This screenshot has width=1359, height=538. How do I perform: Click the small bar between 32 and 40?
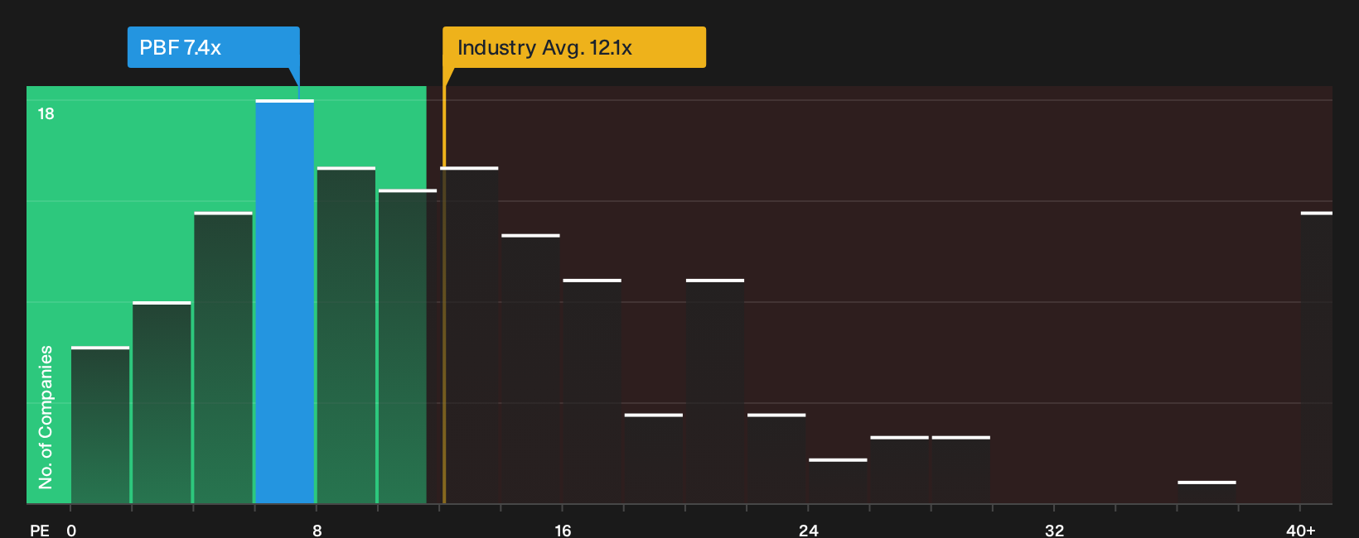pos(1207,492)
